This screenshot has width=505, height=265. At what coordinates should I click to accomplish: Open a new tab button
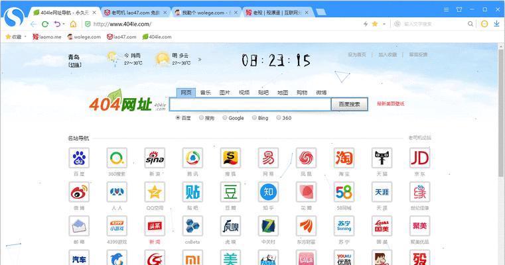coord(321,12)
